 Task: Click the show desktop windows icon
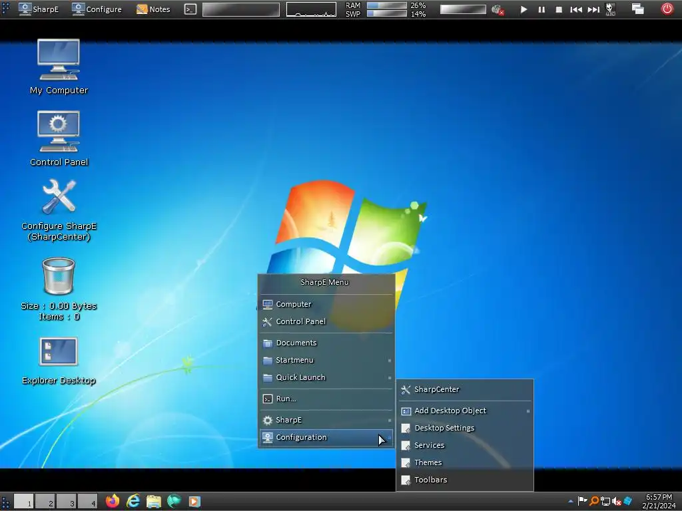pos(637,9)
